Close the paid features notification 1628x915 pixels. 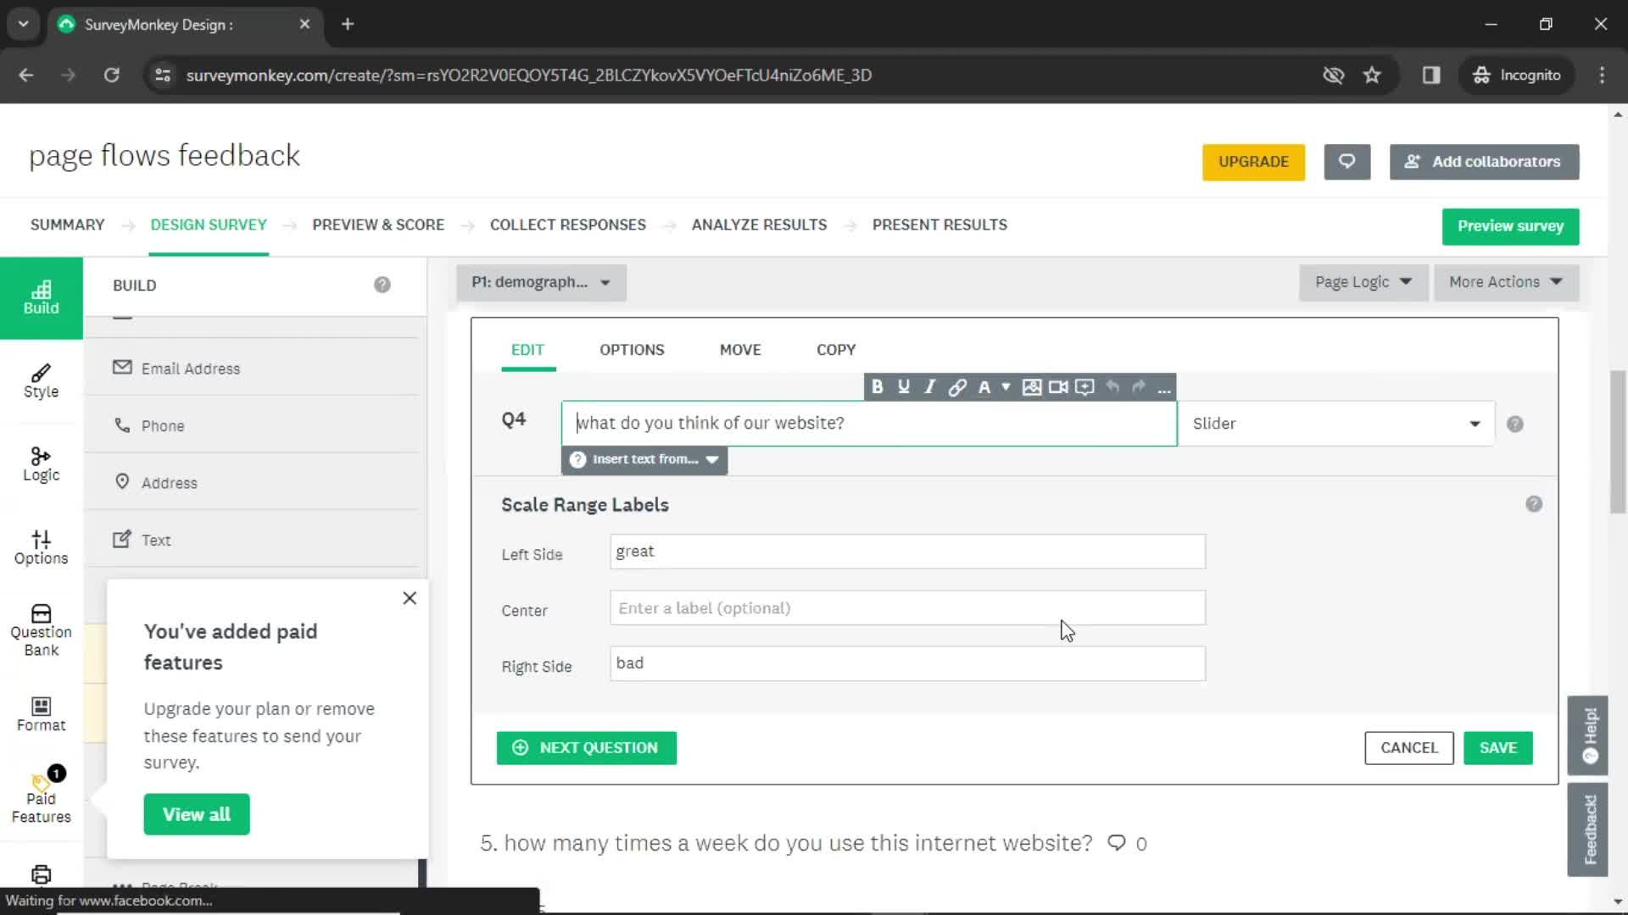point(410,597)
